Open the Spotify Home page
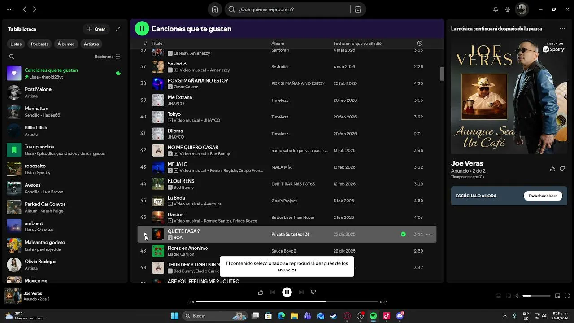This screenshot has height=323, width=574. pyautogui.click(x=215, y=9)
